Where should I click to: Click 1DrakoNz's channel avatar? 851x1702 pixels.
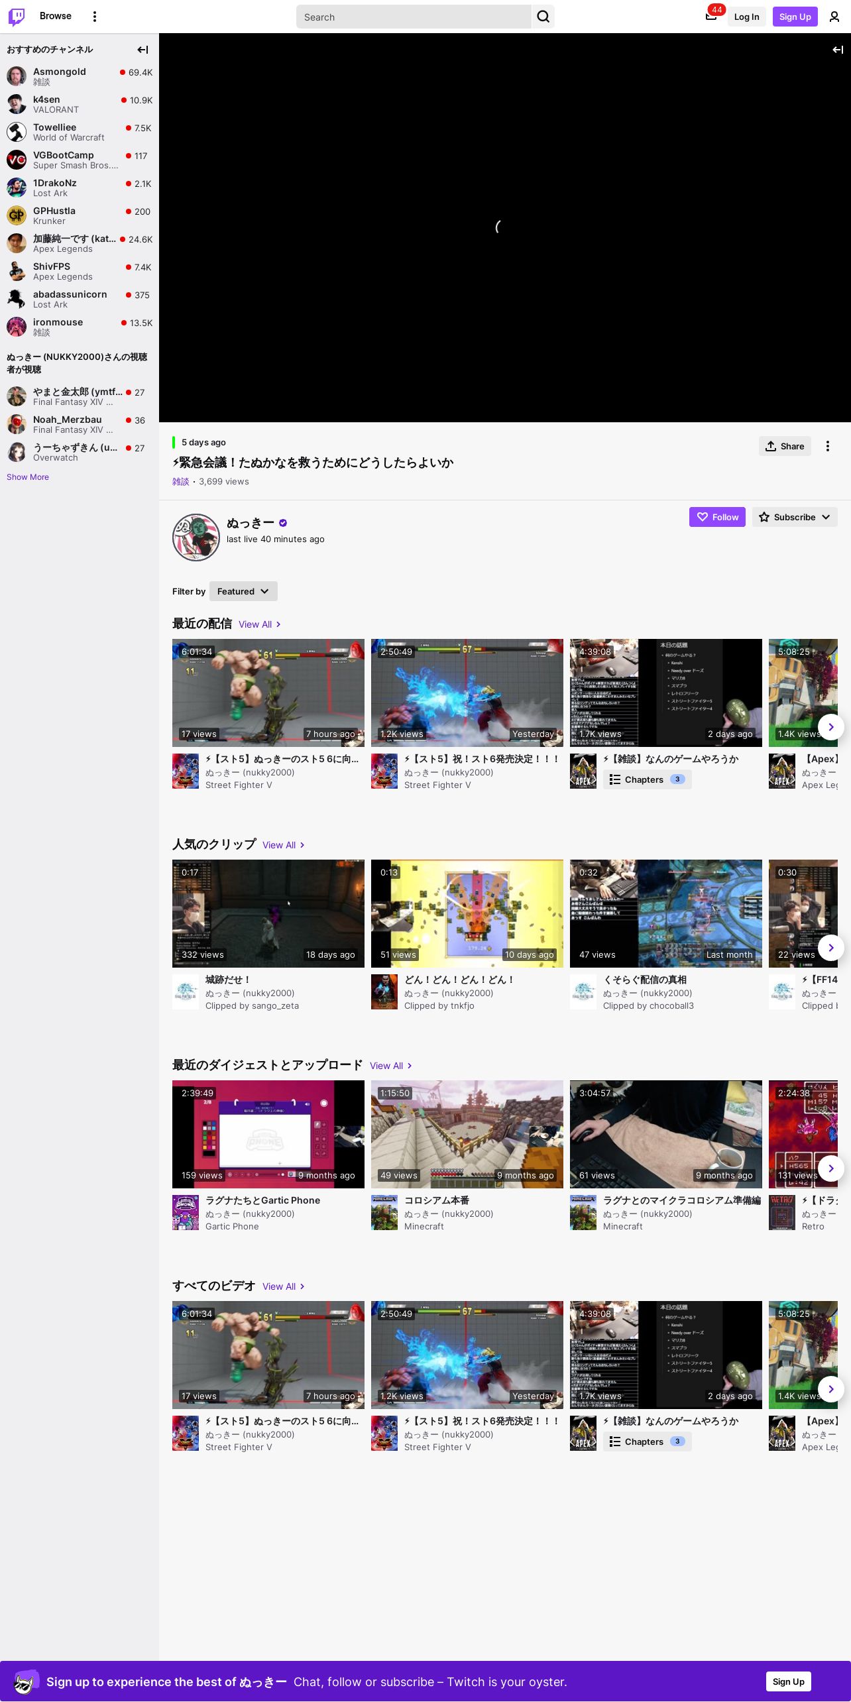17,188
